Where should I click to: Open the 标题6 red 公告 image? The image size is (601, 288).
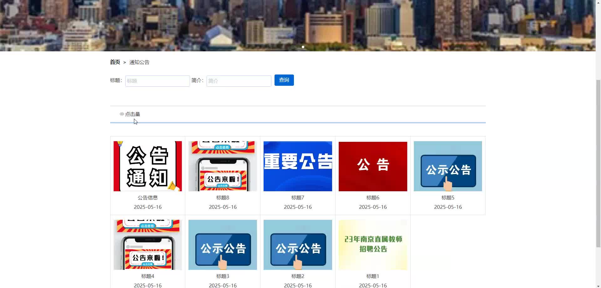coord(373,166)
